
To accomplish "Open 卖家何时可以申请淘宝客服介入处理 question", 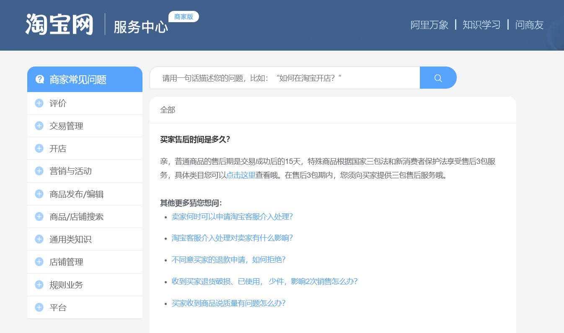I will 232,217.
